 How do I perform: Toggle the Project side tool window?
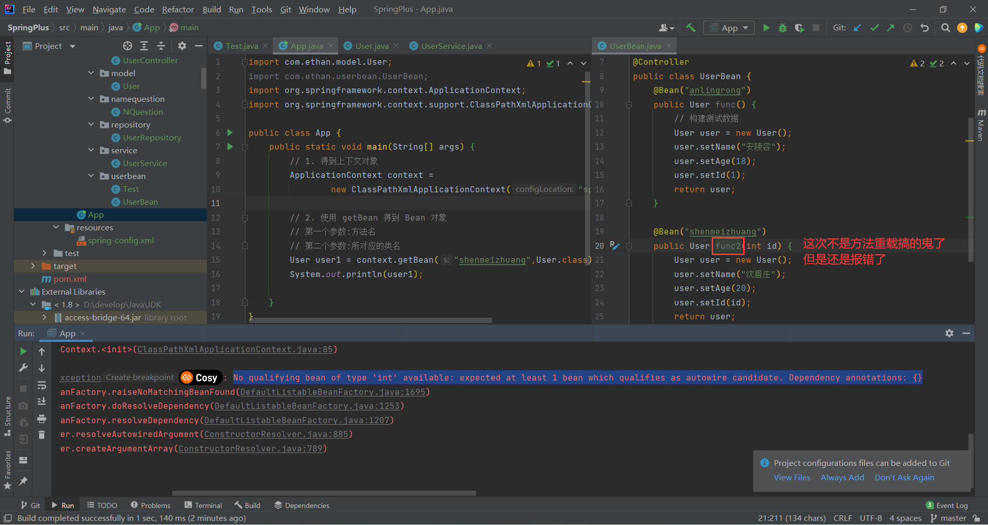7,58
